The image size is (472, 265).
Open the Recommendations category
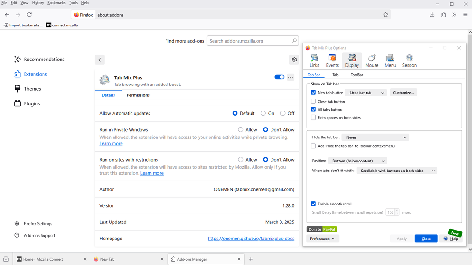[x=39, y=59]
